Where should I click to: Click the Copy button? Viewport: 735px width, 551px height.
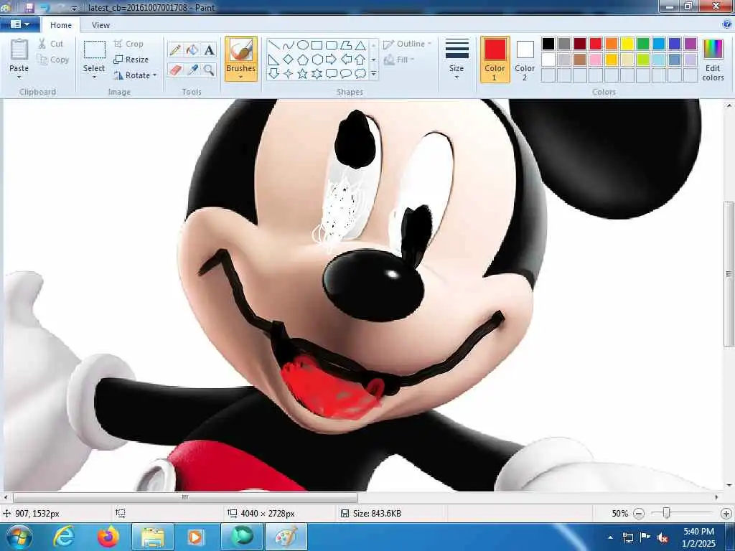(53, 60)
